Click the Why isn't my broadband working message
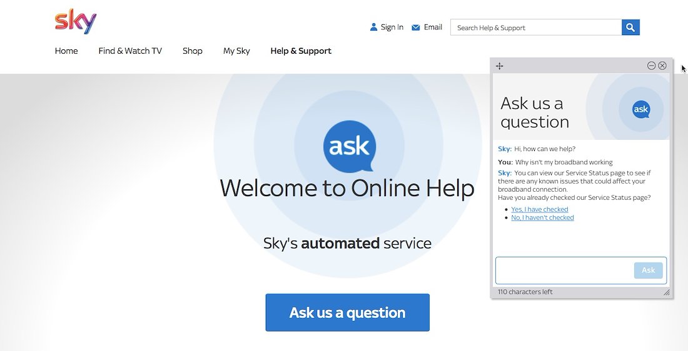Screen dimensions: 688x351 [564, 162]
